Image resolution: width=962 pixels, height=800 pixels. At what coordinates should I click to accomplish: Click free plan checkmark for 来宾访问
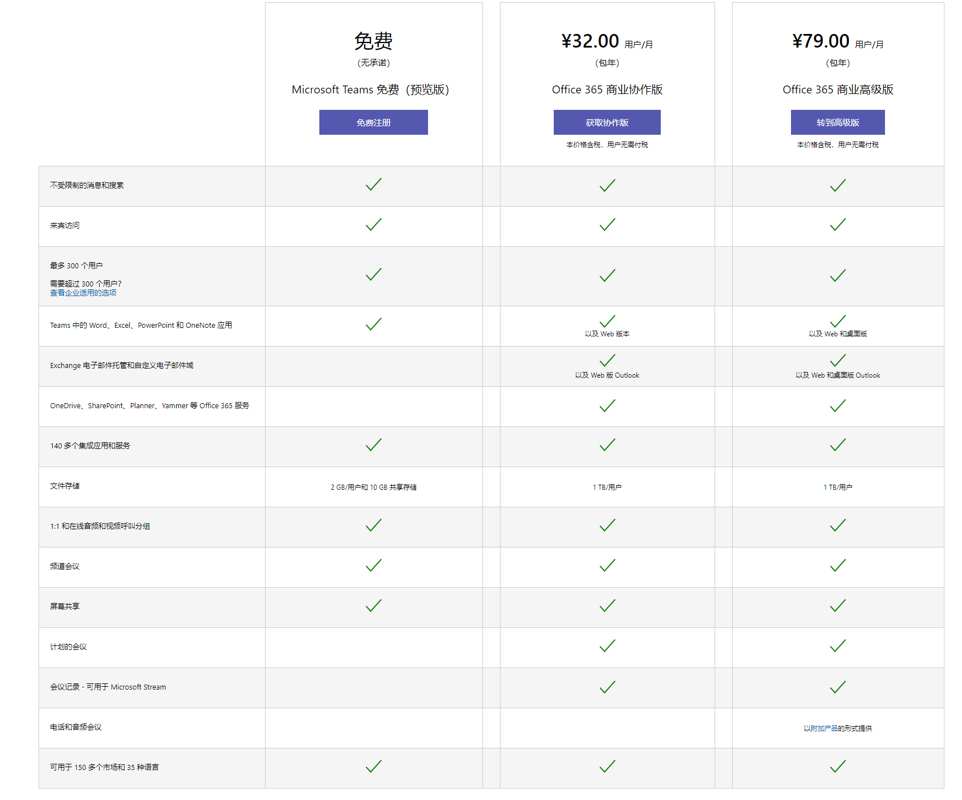[374, 225]
